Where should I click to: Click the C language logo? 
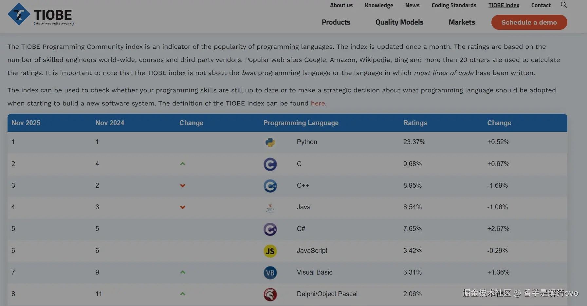coord(270,164)
